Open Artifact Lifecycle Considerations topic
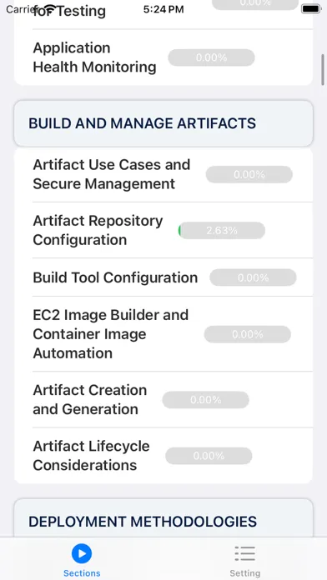 [x=163, y=456]
